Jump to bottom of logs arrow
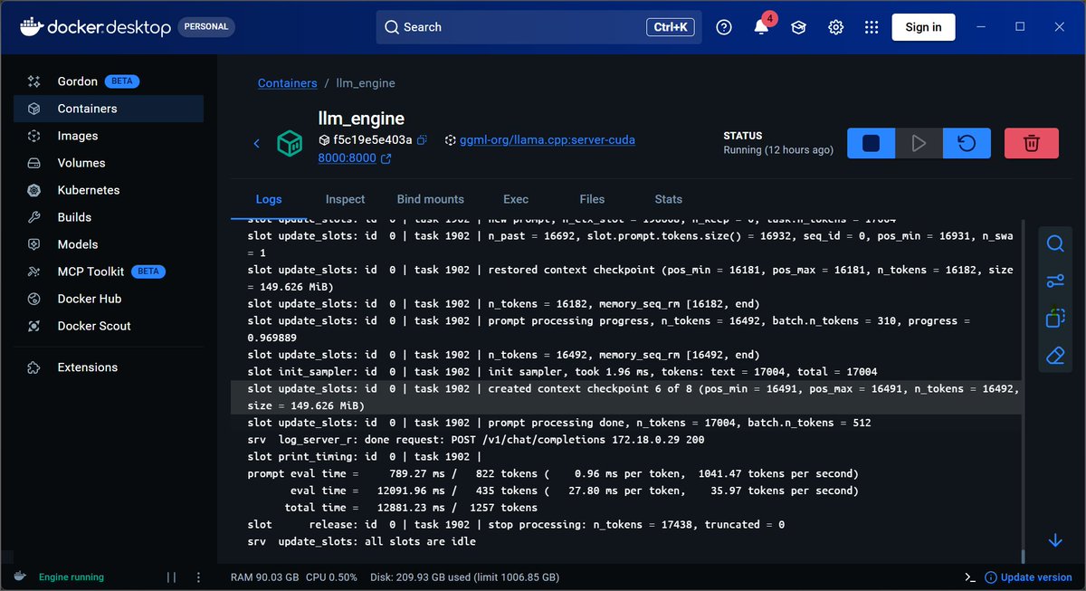This screenshot has height=591, width=1086. [1055, 540]
